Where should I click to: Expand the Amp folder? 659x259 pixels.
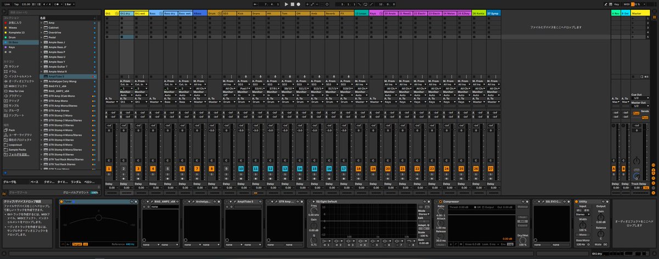pos(42,22)
